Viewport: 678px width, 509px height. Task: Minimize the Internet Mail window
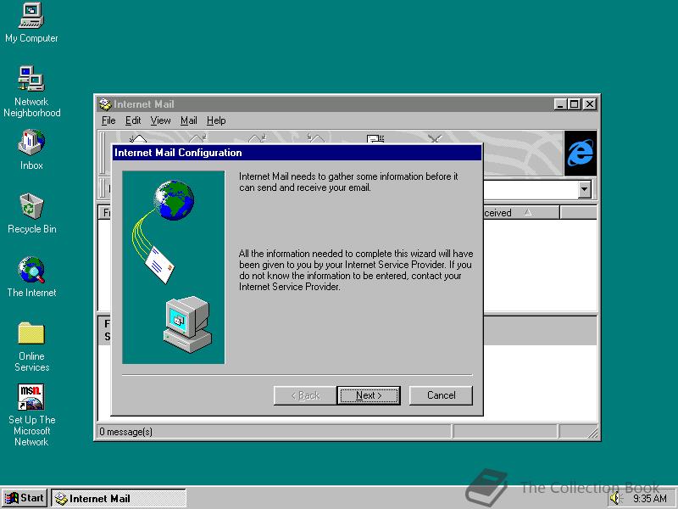click(x=560, y=104)
